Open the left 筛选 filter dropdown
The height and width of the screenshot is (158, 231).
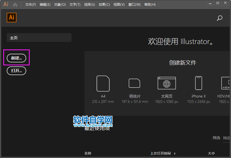coord(216,138)
